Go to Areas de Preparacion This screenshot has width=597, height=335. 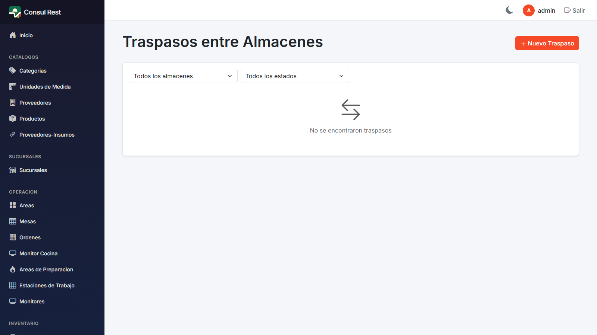tap(52, 269)
